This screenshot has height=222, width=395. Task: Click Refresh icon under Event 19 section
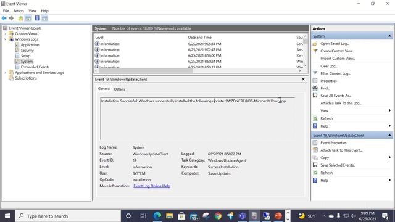coord(315,173)
